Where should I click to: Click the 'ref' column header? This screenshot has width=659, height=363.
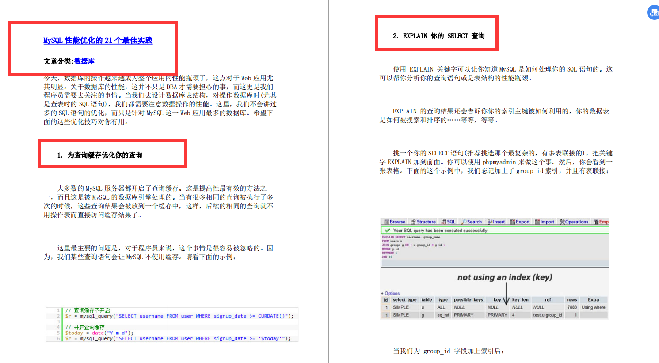pos(548,300)
